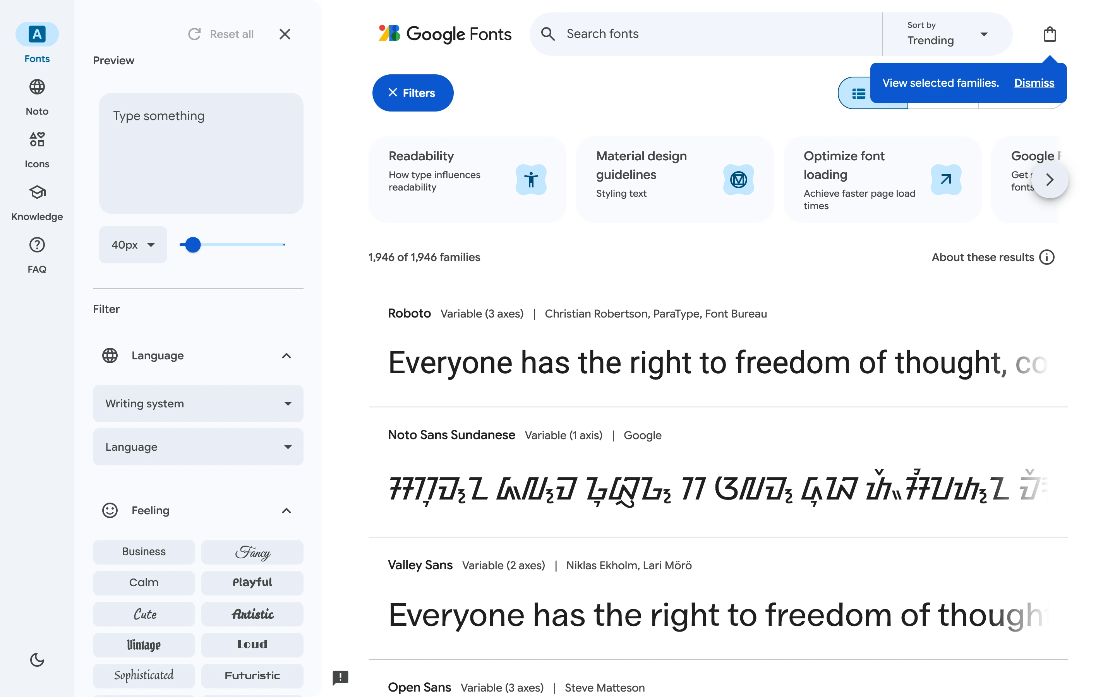Open the Roboto font family
Viewport: 1115px width, 697px height.
[x=409, y=314]
